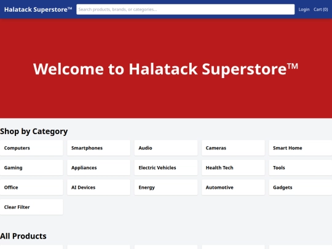Open the Login page
Screen dimensions: 332x249
[304, 9]
